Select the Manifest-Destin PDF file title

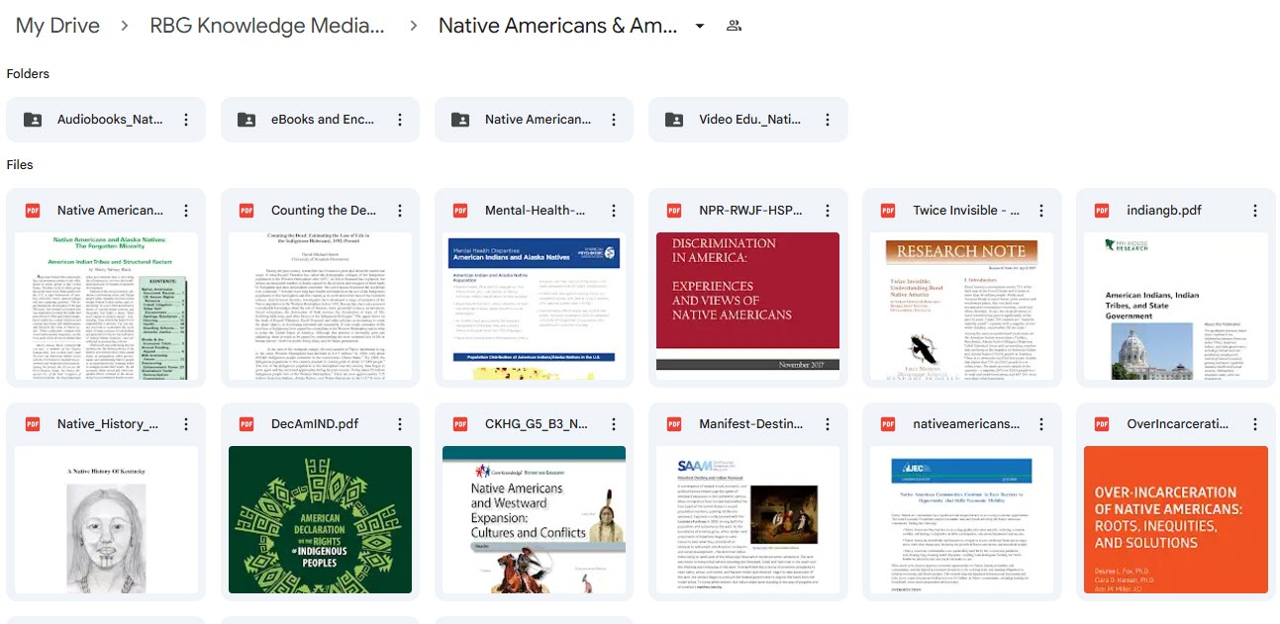749,424
